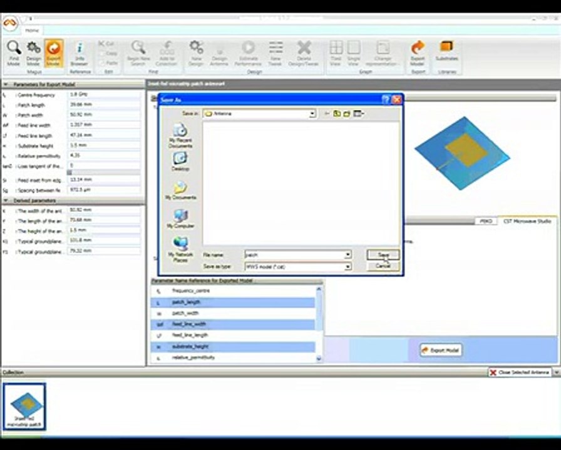Open the Substrates library
This screenshot has height=450, width=561.
click(446, 51)
